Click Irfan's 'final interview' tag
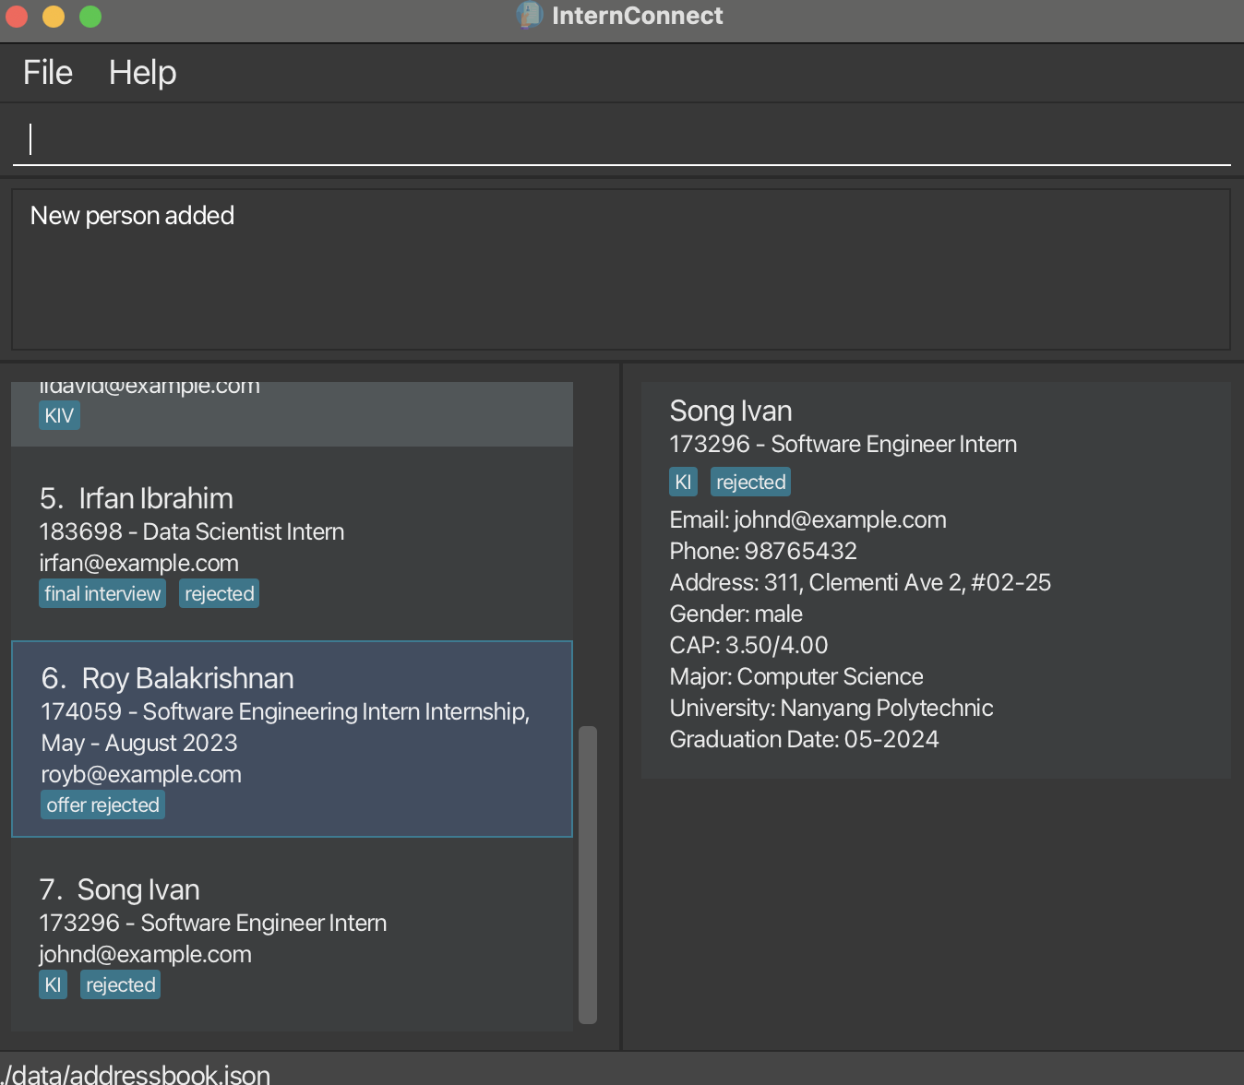 [x=102, y=593]
